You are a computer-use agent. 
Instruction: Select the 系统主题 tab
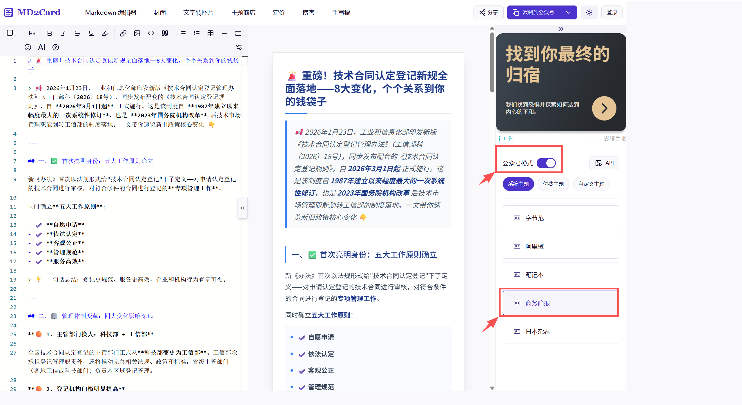(518, 184)
